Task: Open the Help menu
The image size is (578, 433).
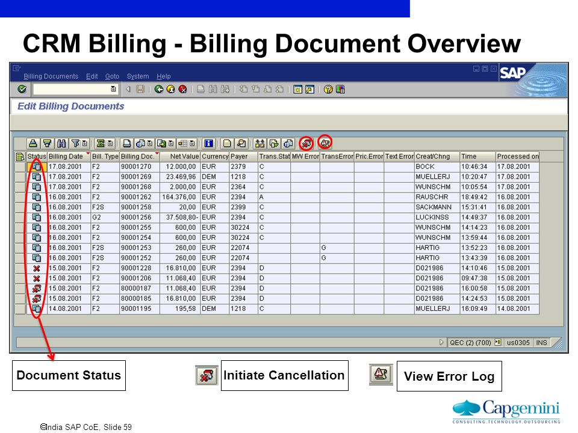Action: [163, 76]
